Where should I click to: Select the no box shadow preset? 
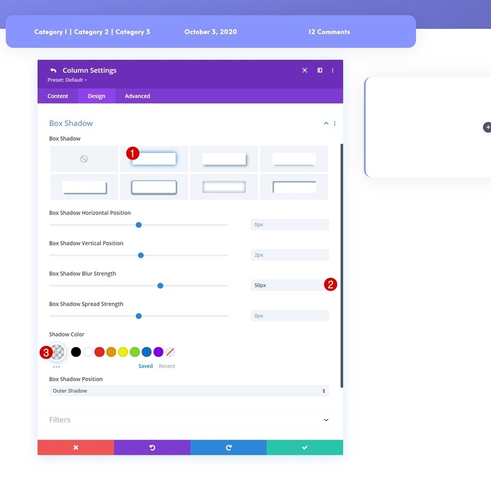[84, 158]
